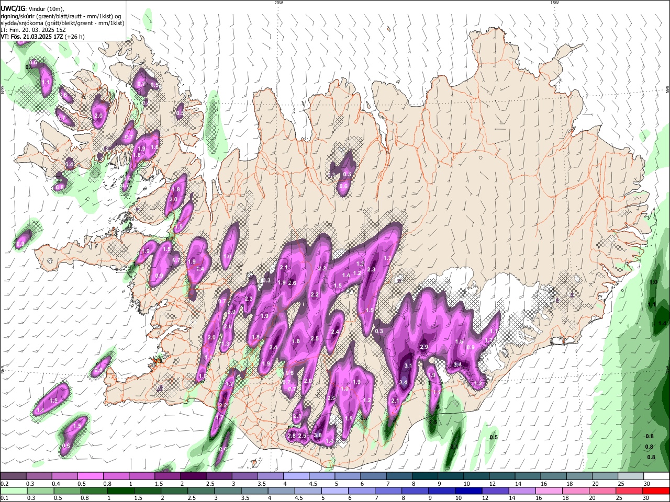Viewport: 670px width, 502px height.
Task: Pick the bright red lower swatch above 30
Action: point(655,491)
